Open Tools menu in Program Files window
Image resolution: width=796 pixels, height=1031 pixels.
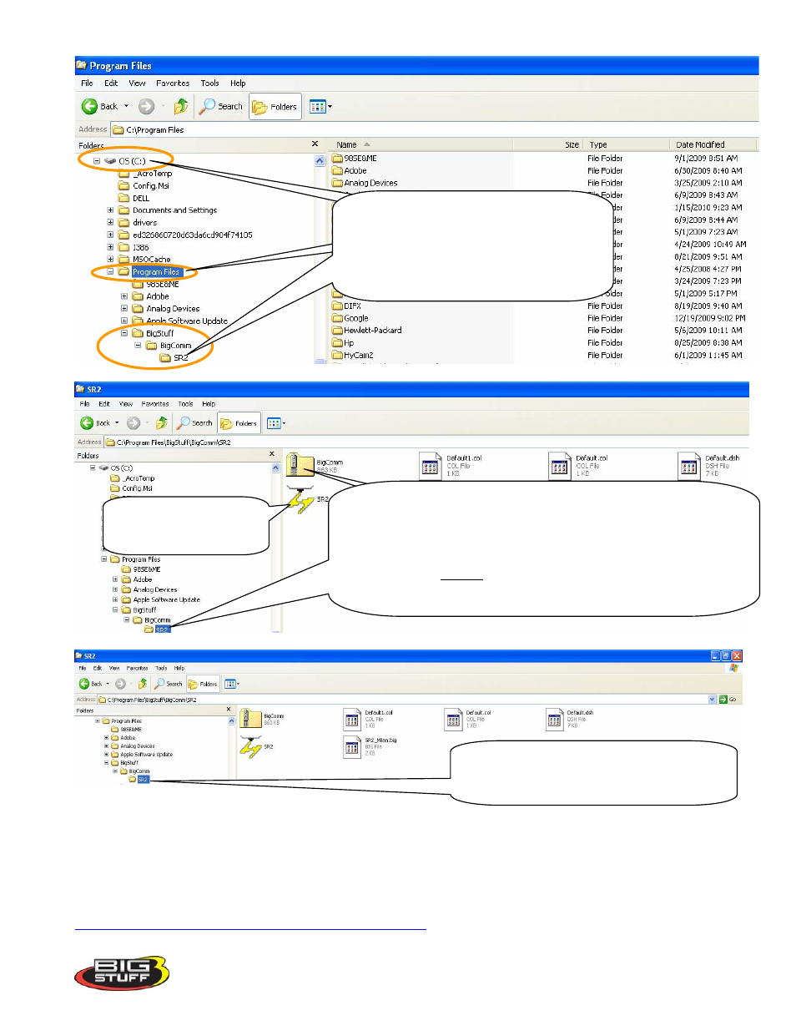click(209, 83)
